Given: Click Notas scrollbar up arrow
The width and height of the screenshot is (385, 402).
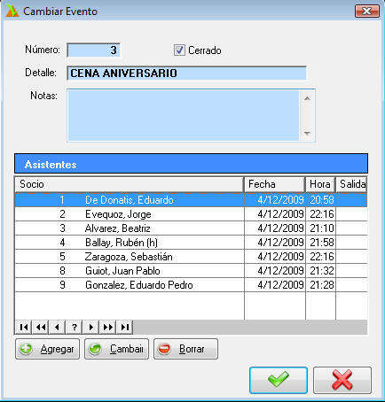Looking at the screenshot, I should 307,98.
